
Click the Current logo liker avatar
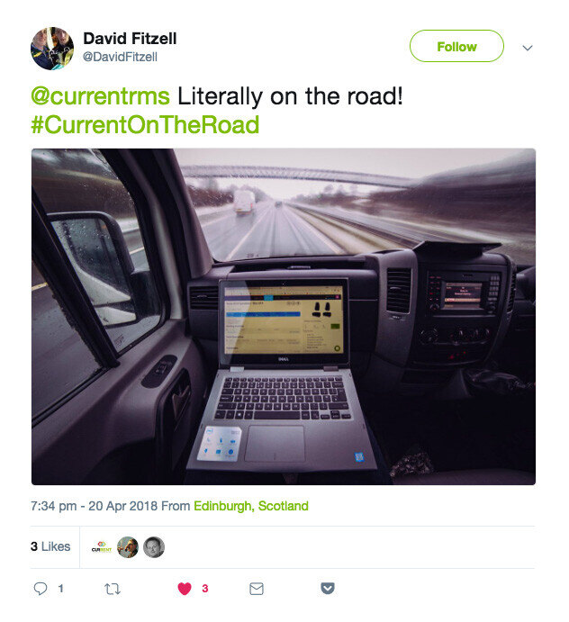pyautogui.click(x=101, y=547)
